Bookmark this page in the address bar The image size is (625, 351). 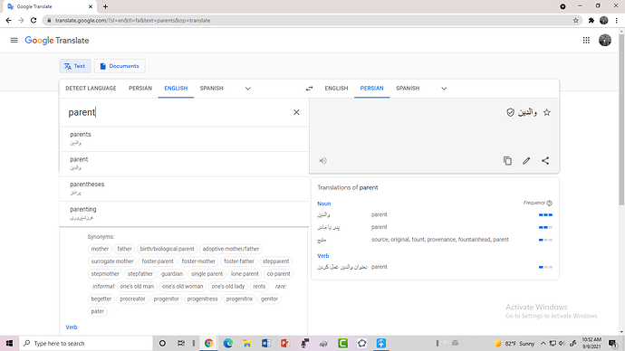[x=575, y=20]
